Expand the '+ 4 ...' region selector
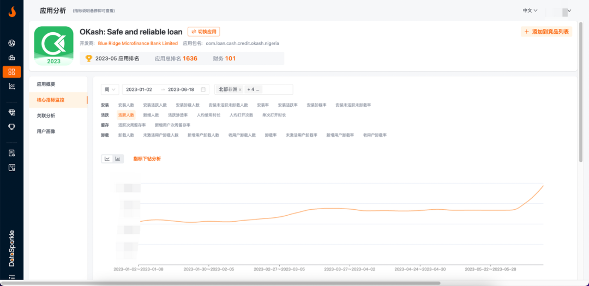This screenshot has height=286, width=589. (254, 89)
